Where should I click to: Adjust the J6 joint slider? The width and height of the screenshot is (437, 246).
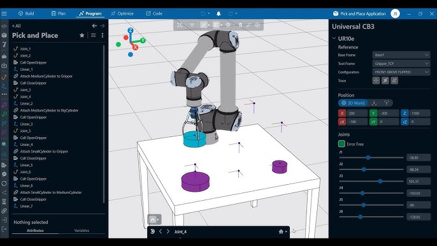[x=361, y=217]
